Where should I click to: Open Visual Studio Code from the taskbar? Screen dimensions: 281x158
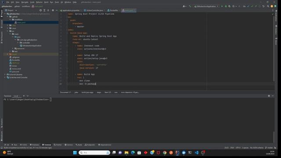pyautogui.click(x=196, y=153)
